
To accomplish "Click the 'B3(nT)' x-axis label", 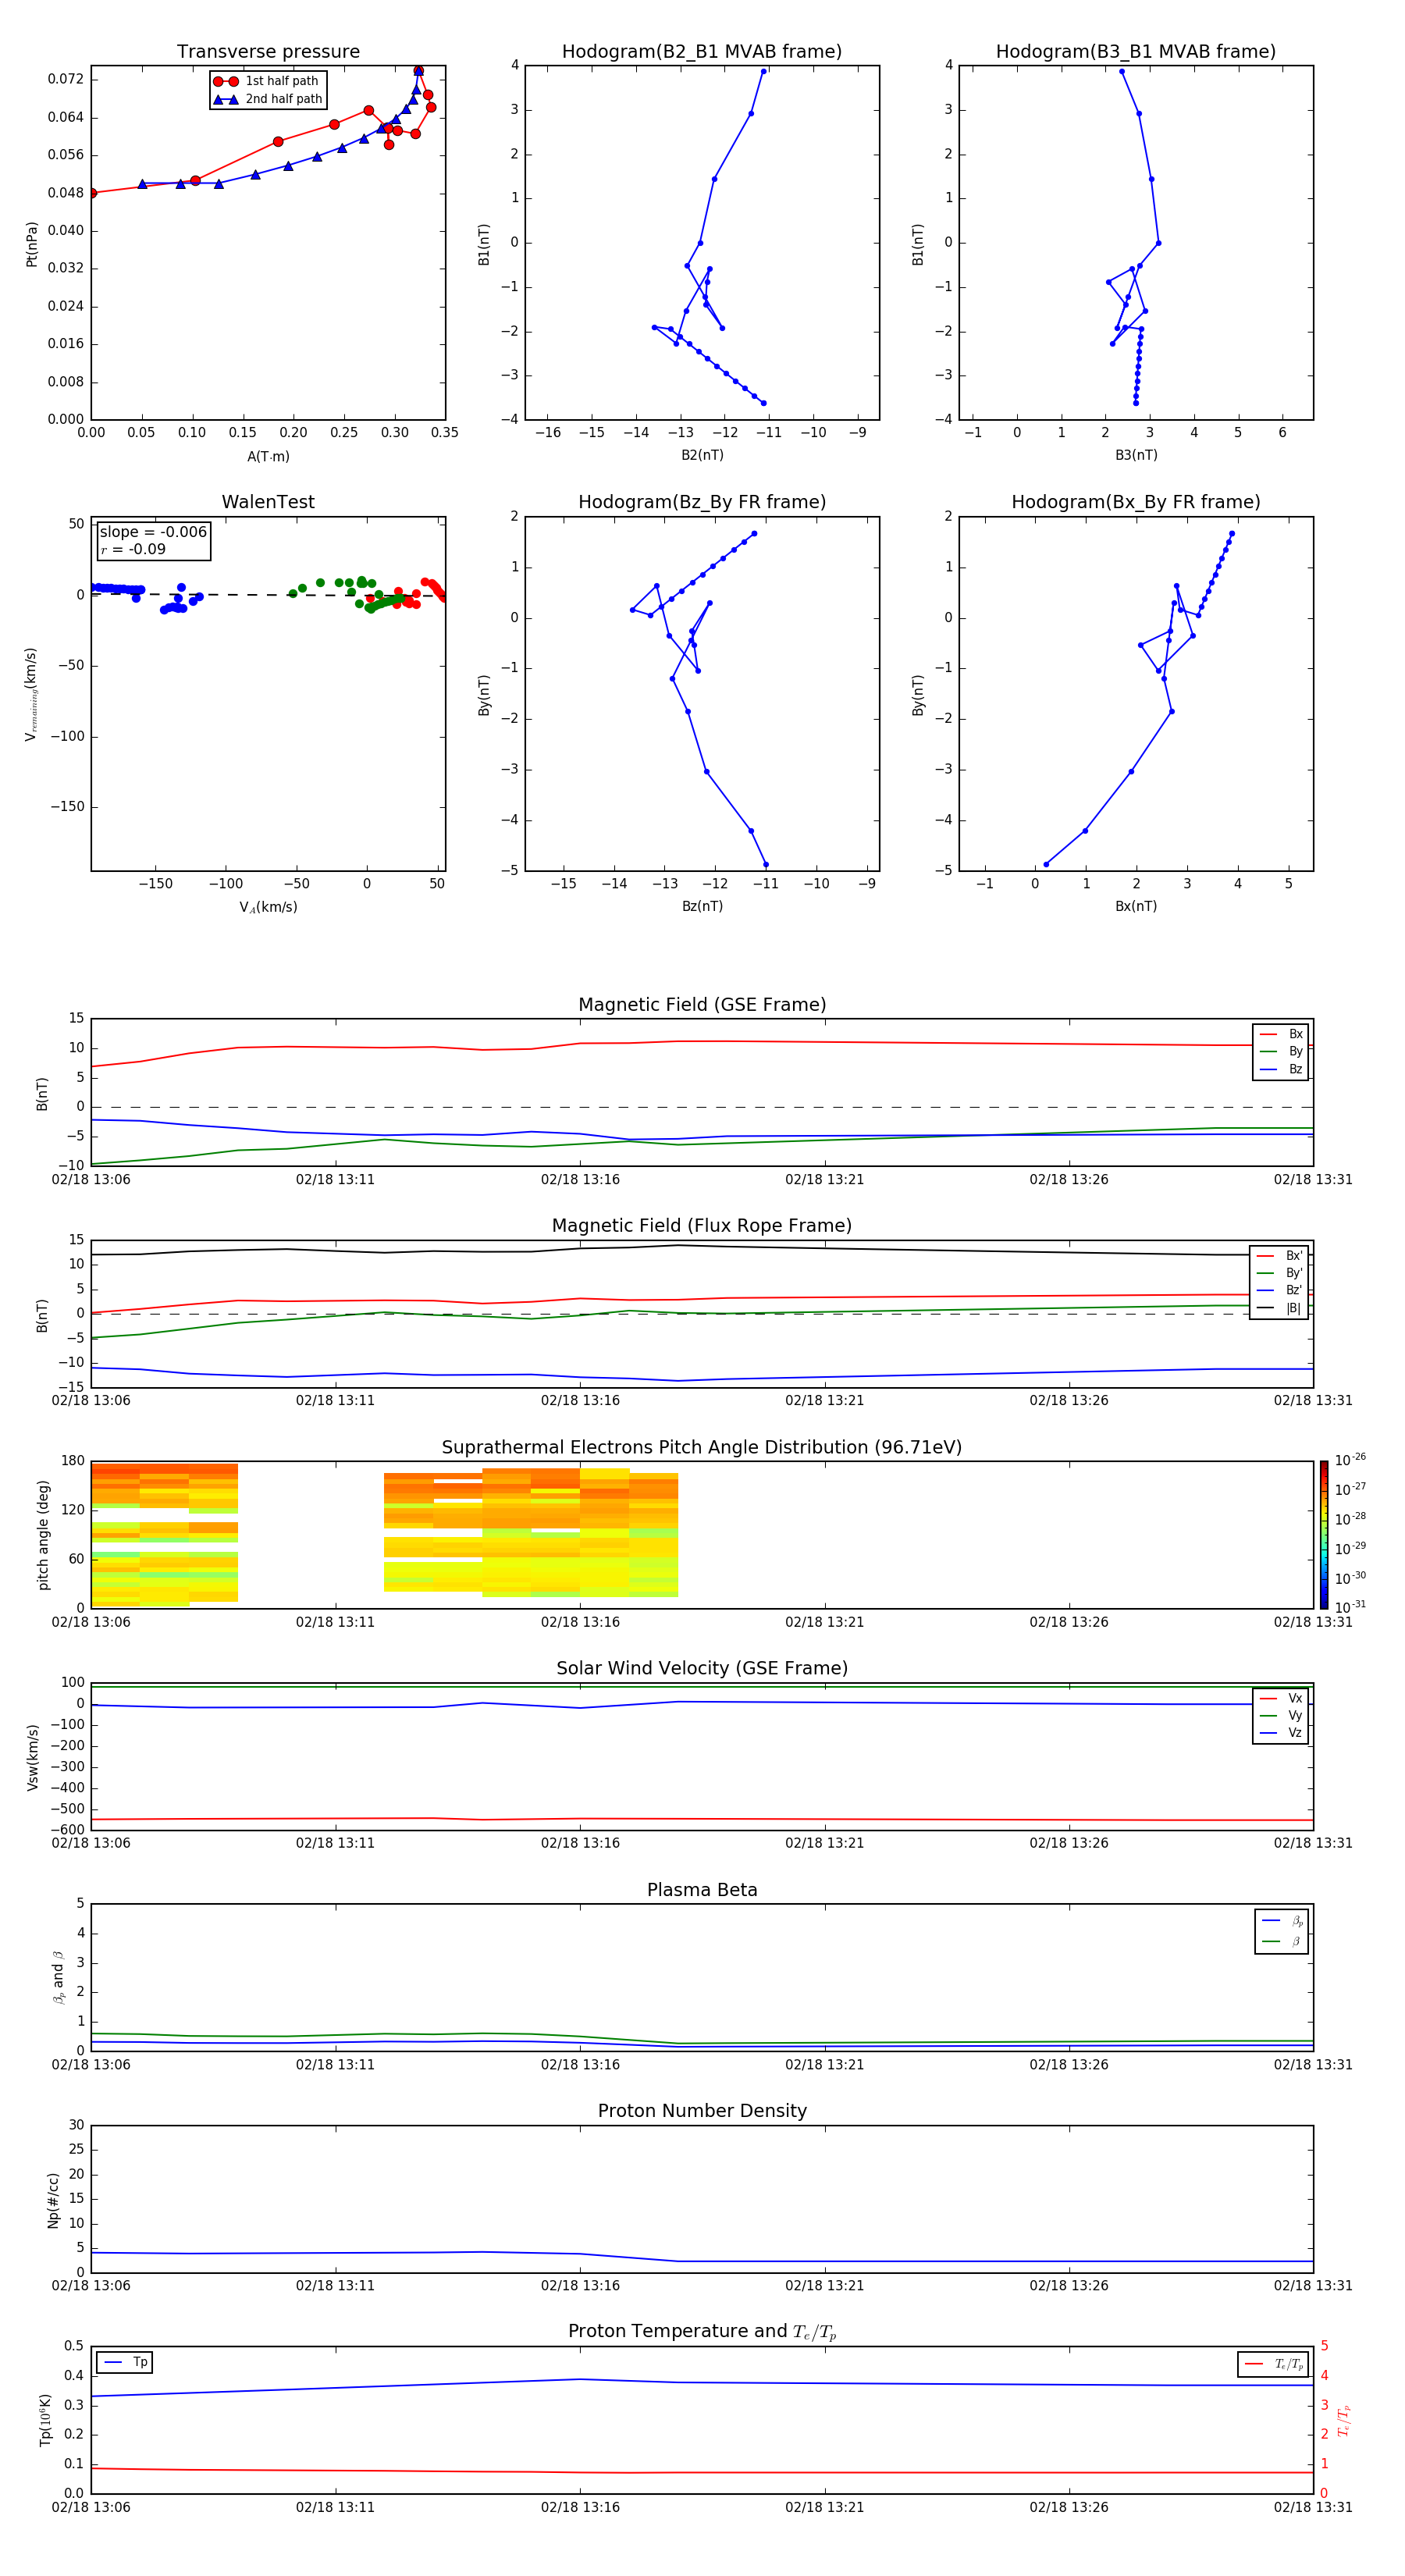I will tap(1136, 455).
